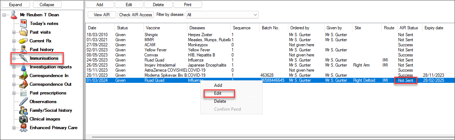Click the Check AIR Access button
455x140 pixels.
coord(135,15)
